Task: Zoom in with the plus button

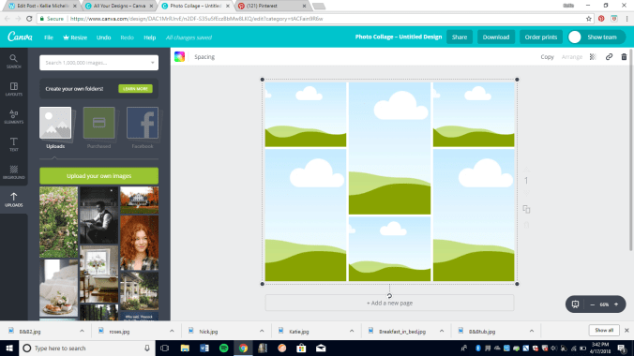Action: point(616,304)
